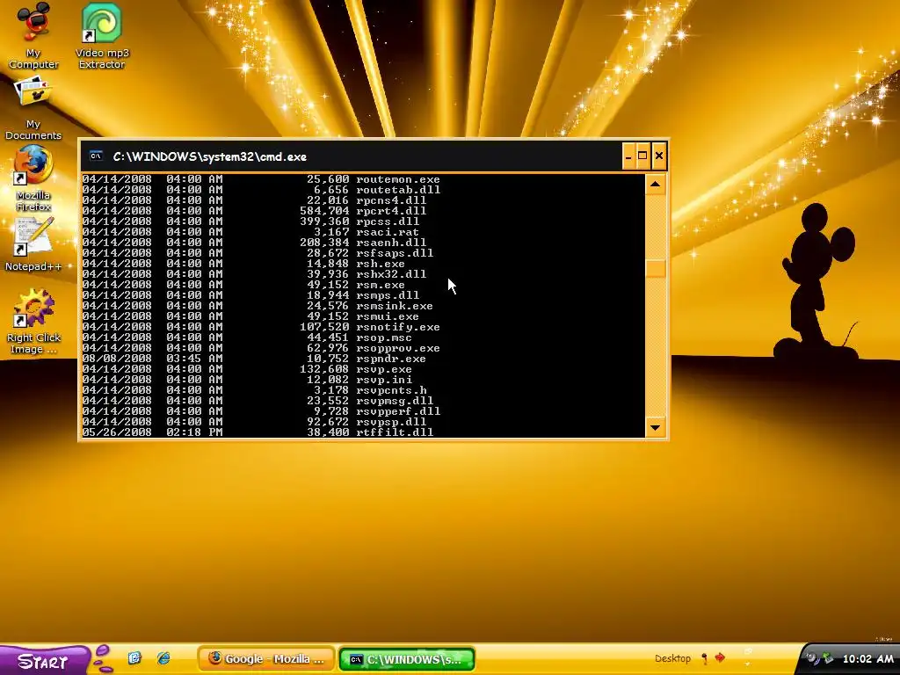Click rsvpcnts.h in the listing
Screen dimensions: 900x675
[391, 389]
